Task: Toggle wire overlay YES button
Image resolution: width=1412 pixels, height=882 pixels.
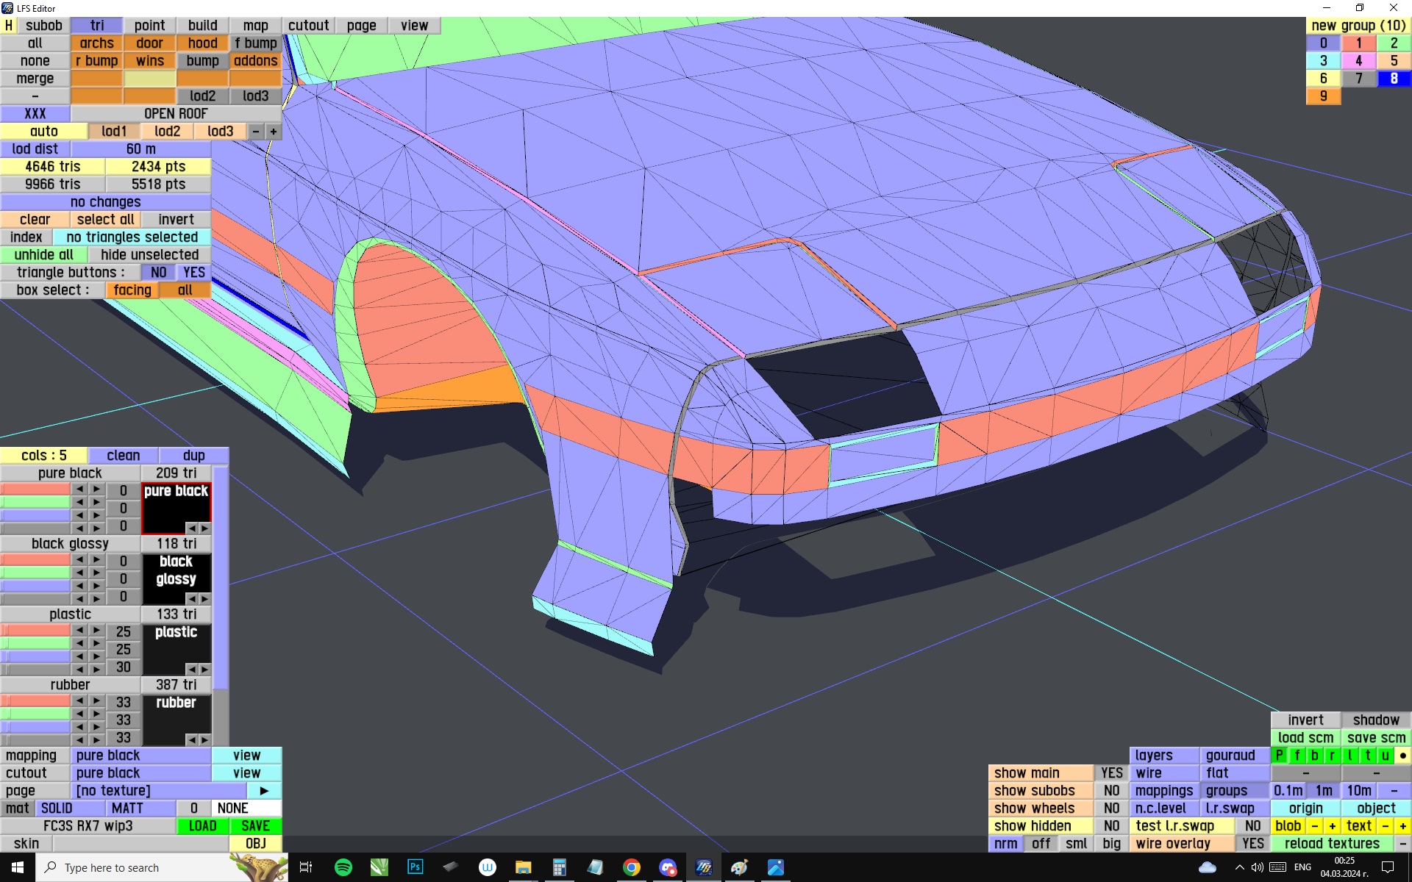Action: click(x=1252, y=844)
